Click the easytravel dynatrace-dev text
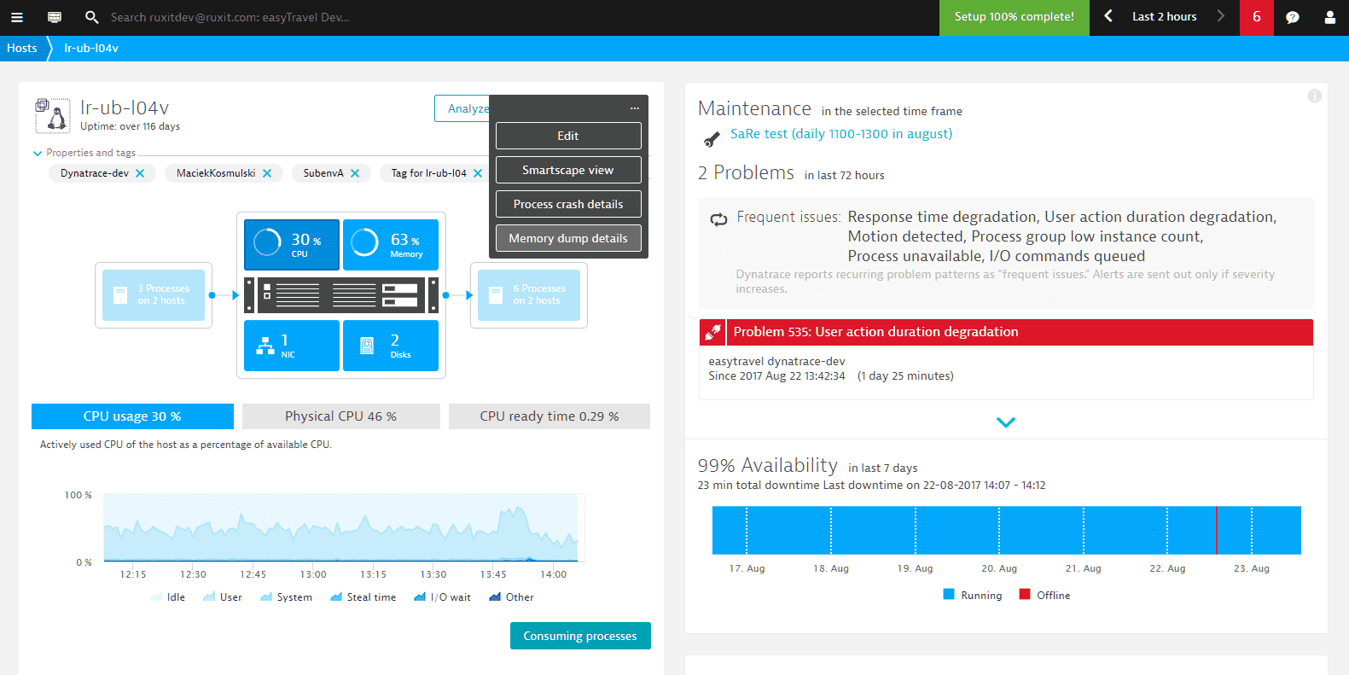Image resolution: width=1349 pixels, height=675 pixels. (x=777, y=361)
